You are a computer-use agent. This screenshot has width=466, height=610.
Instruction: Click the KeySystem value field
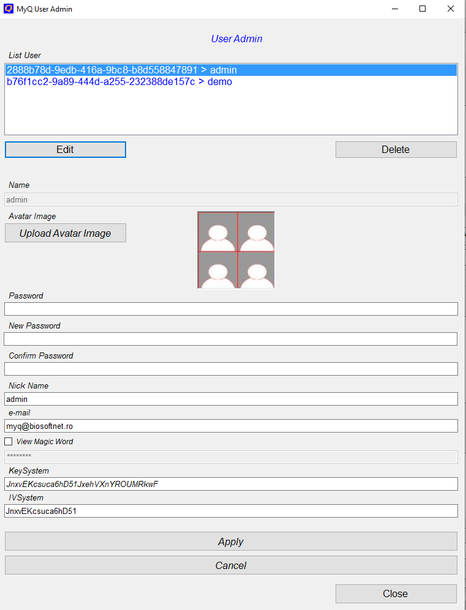(231, 484)
